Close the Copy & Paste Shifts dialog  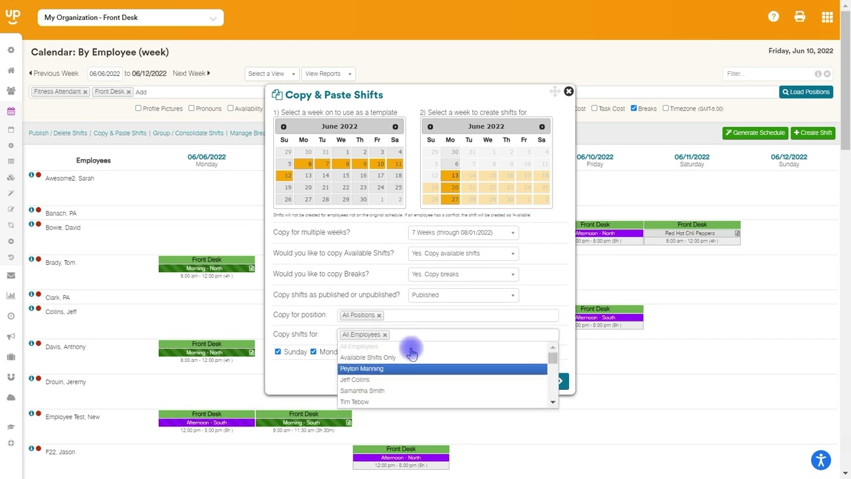[x=568, y=91]
